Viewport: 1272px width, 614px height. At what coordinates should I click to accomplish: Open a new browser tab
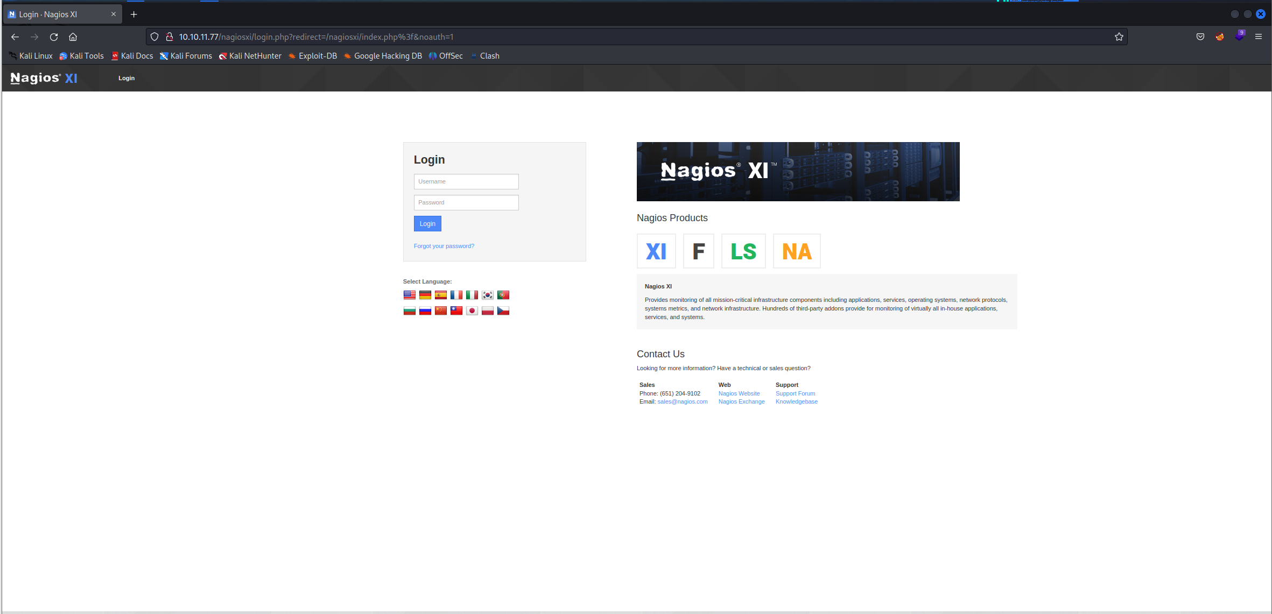click(134, 15)
